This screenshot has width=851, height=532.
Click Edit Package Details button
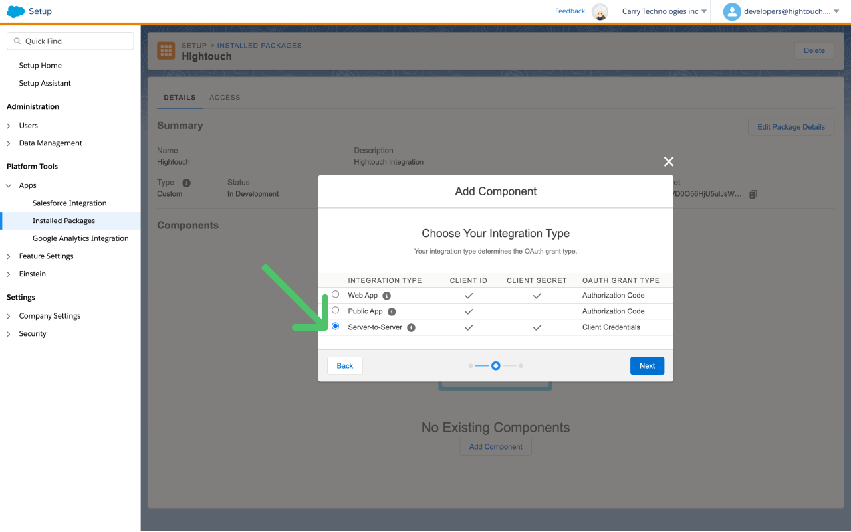[791, 127]
